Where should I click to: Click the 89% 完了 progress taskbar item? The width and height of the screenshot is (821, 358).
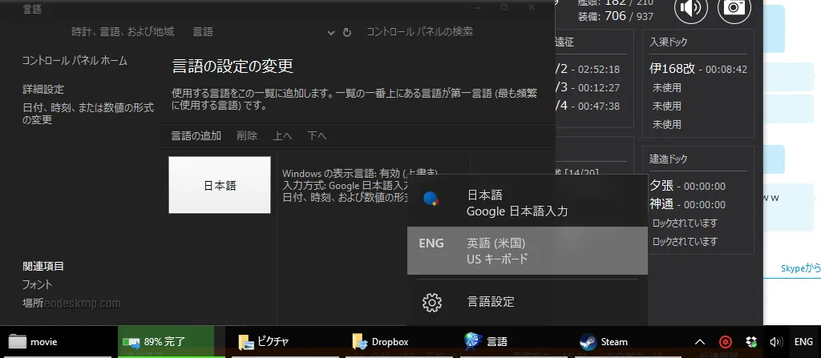pyautogui.click(x=165, y=341)
